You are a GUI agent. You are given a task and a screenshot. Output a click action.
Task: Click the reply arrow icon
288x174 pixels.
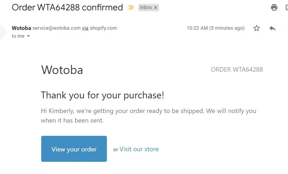[x=273, y=28]
